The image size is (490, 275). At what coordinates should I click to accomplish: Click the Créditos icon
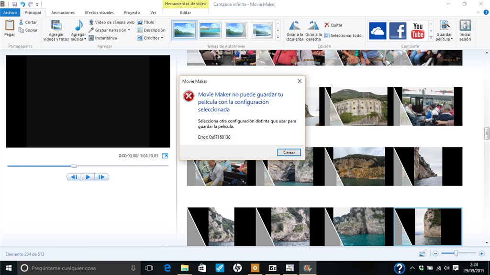pos(140,38)
